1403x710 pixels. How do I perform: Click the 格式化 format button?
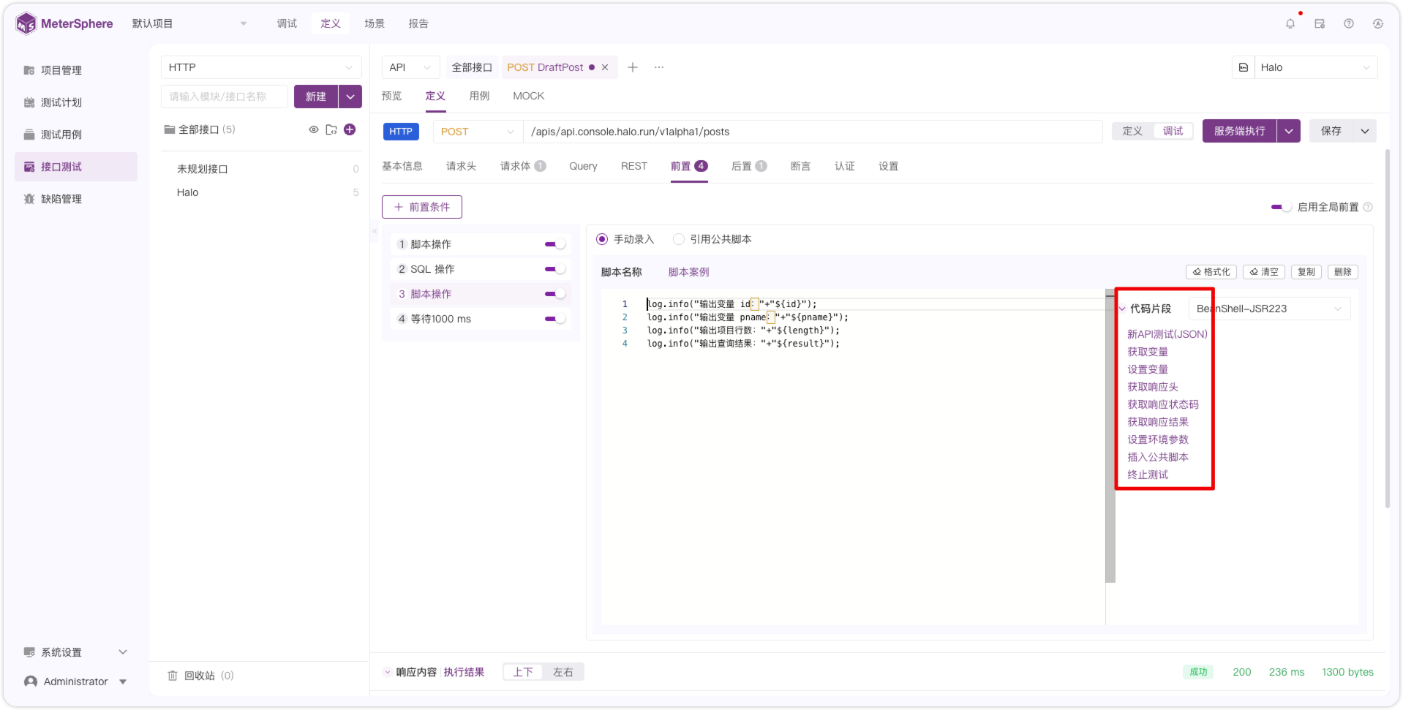point(1211,272)
